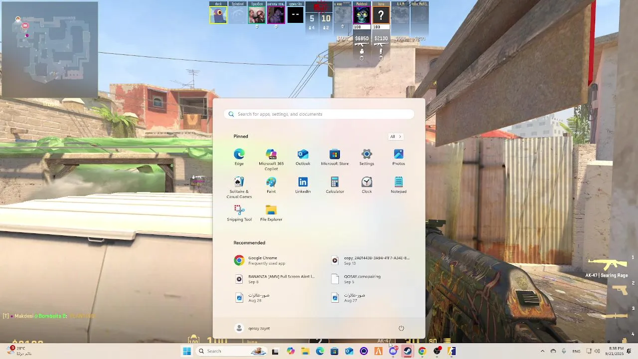The width and height of the screenshot is (638, 359).
Task: Switch to Steam on the taskbar
Action: pos(408,351)
